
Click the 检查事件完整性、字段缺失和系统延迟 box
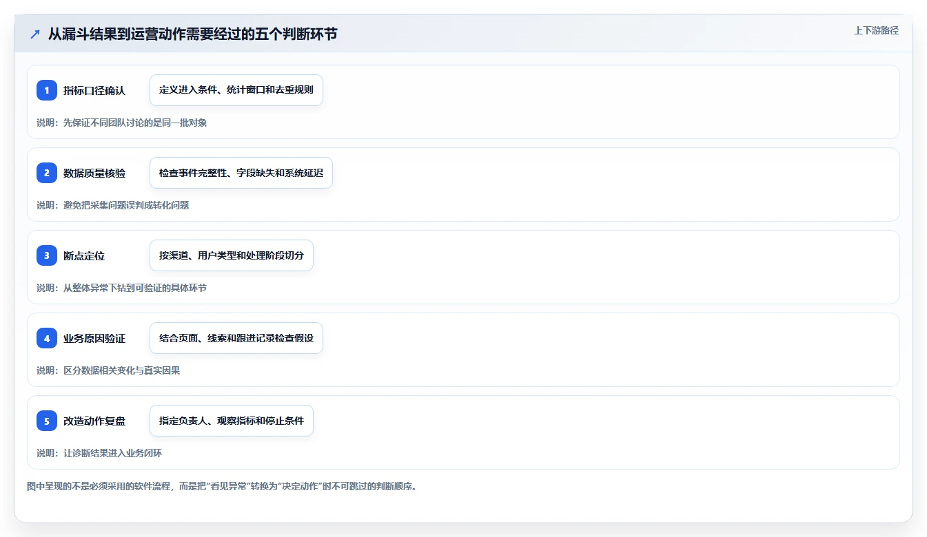(x=241, y=173)
